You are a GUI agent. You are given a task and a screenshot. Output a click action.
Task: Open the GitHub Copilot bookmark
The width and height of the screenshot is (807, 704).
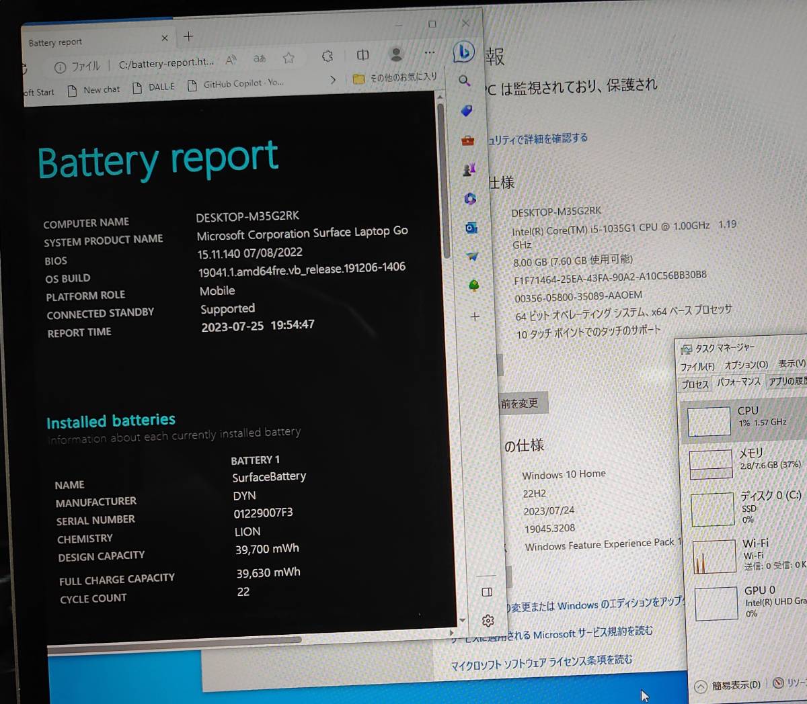[x=235, y=84]
